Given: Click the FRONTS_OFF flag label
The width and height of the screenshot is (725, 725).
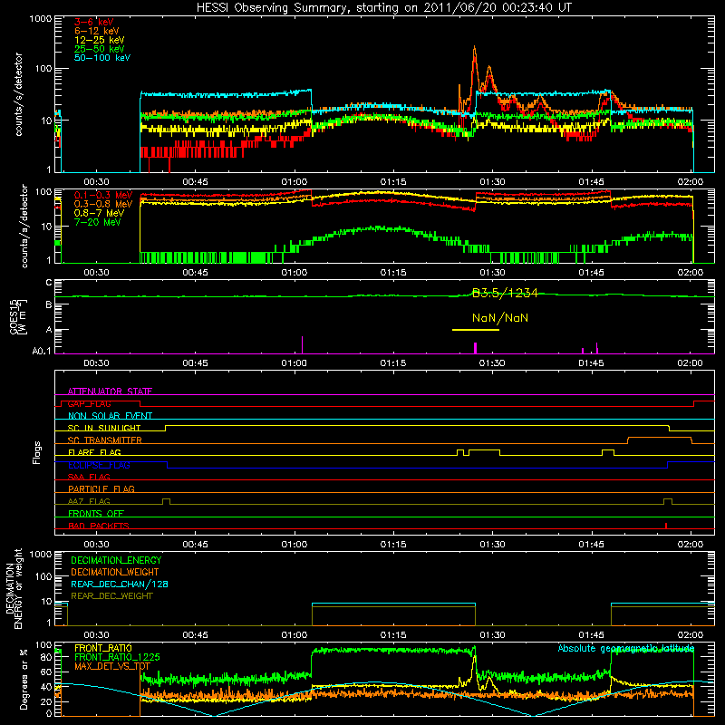Looking at the screenshot, I should click(96, 513).
